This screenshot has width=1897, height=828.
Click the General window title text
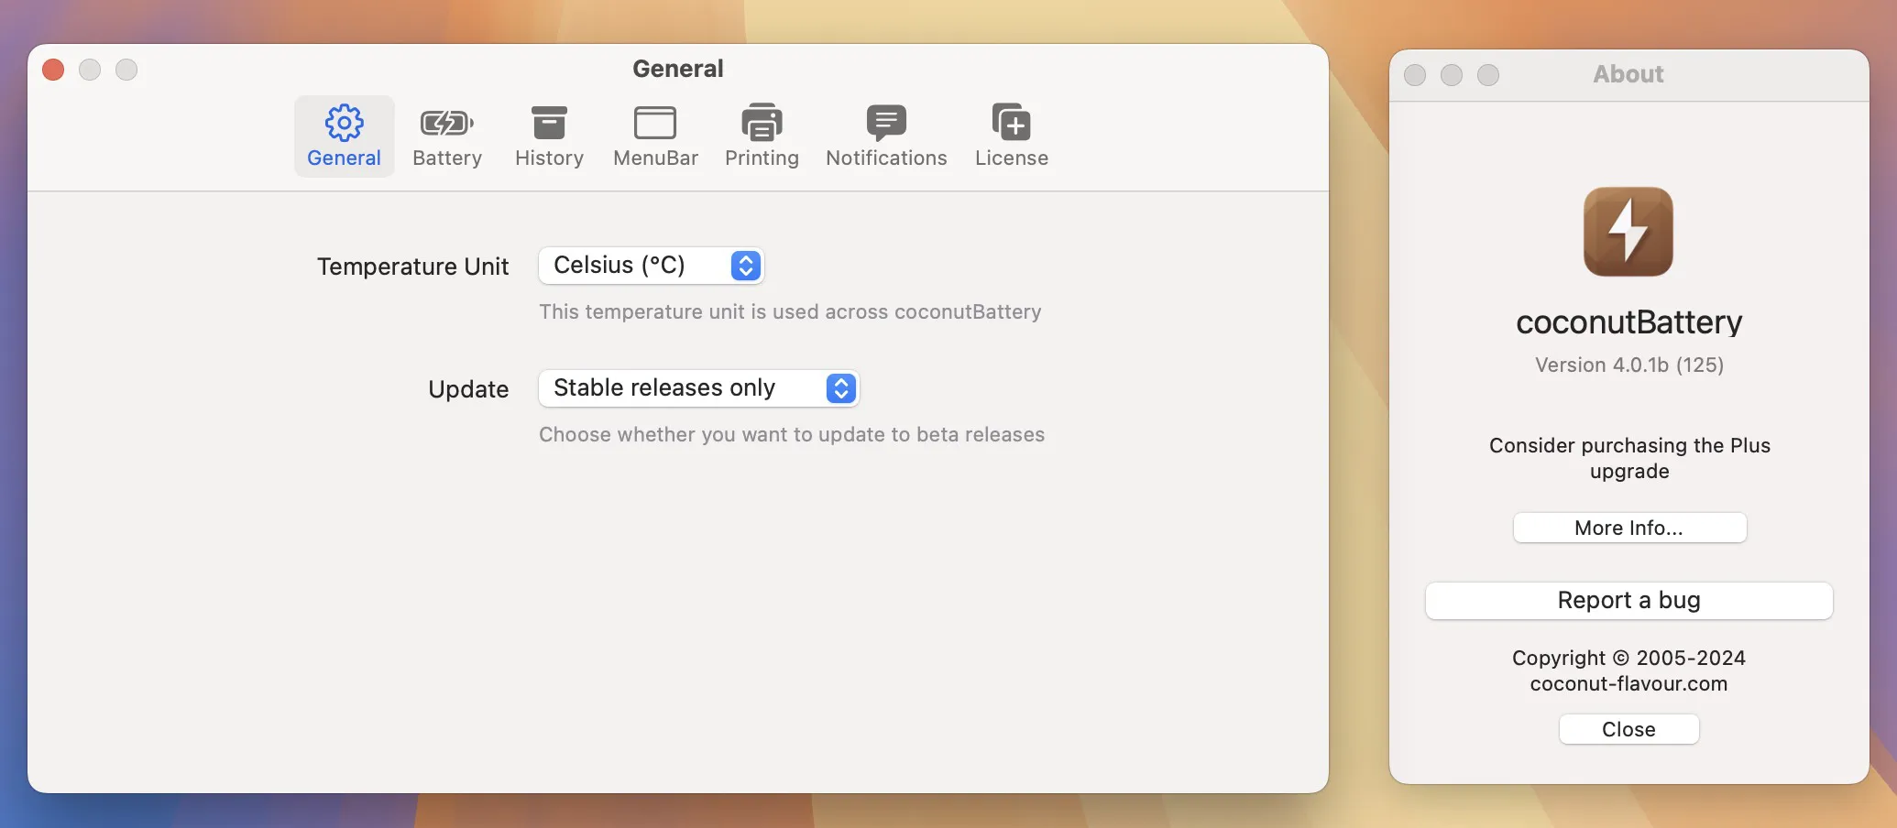coord(678,69)
